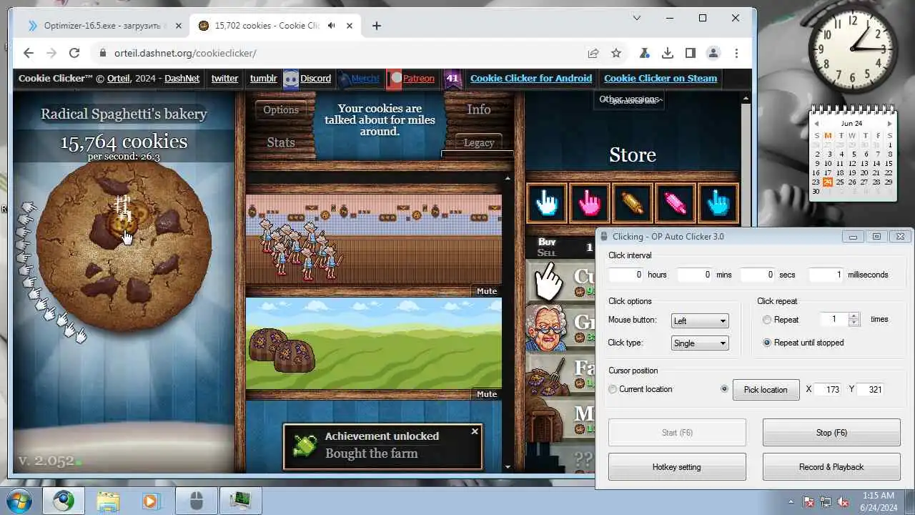The height and width of the screenshot is (515, 915).
Task: Show hidden system tray icons
Action: tap(791, 501)
